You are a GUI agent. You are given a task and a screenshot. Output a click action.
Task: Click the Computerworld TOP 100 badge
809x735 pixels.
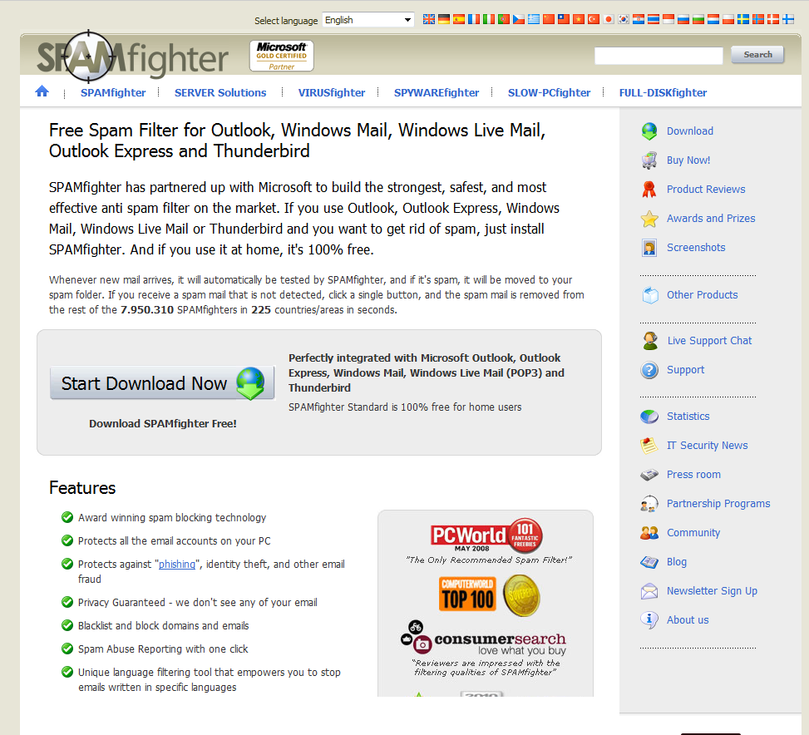(467, 594)
